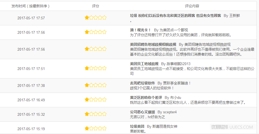Viewport: 259px width, 134px height.
Task: Click star rating in the 美团员工地域歧视 row
Action: click(95, 68)
